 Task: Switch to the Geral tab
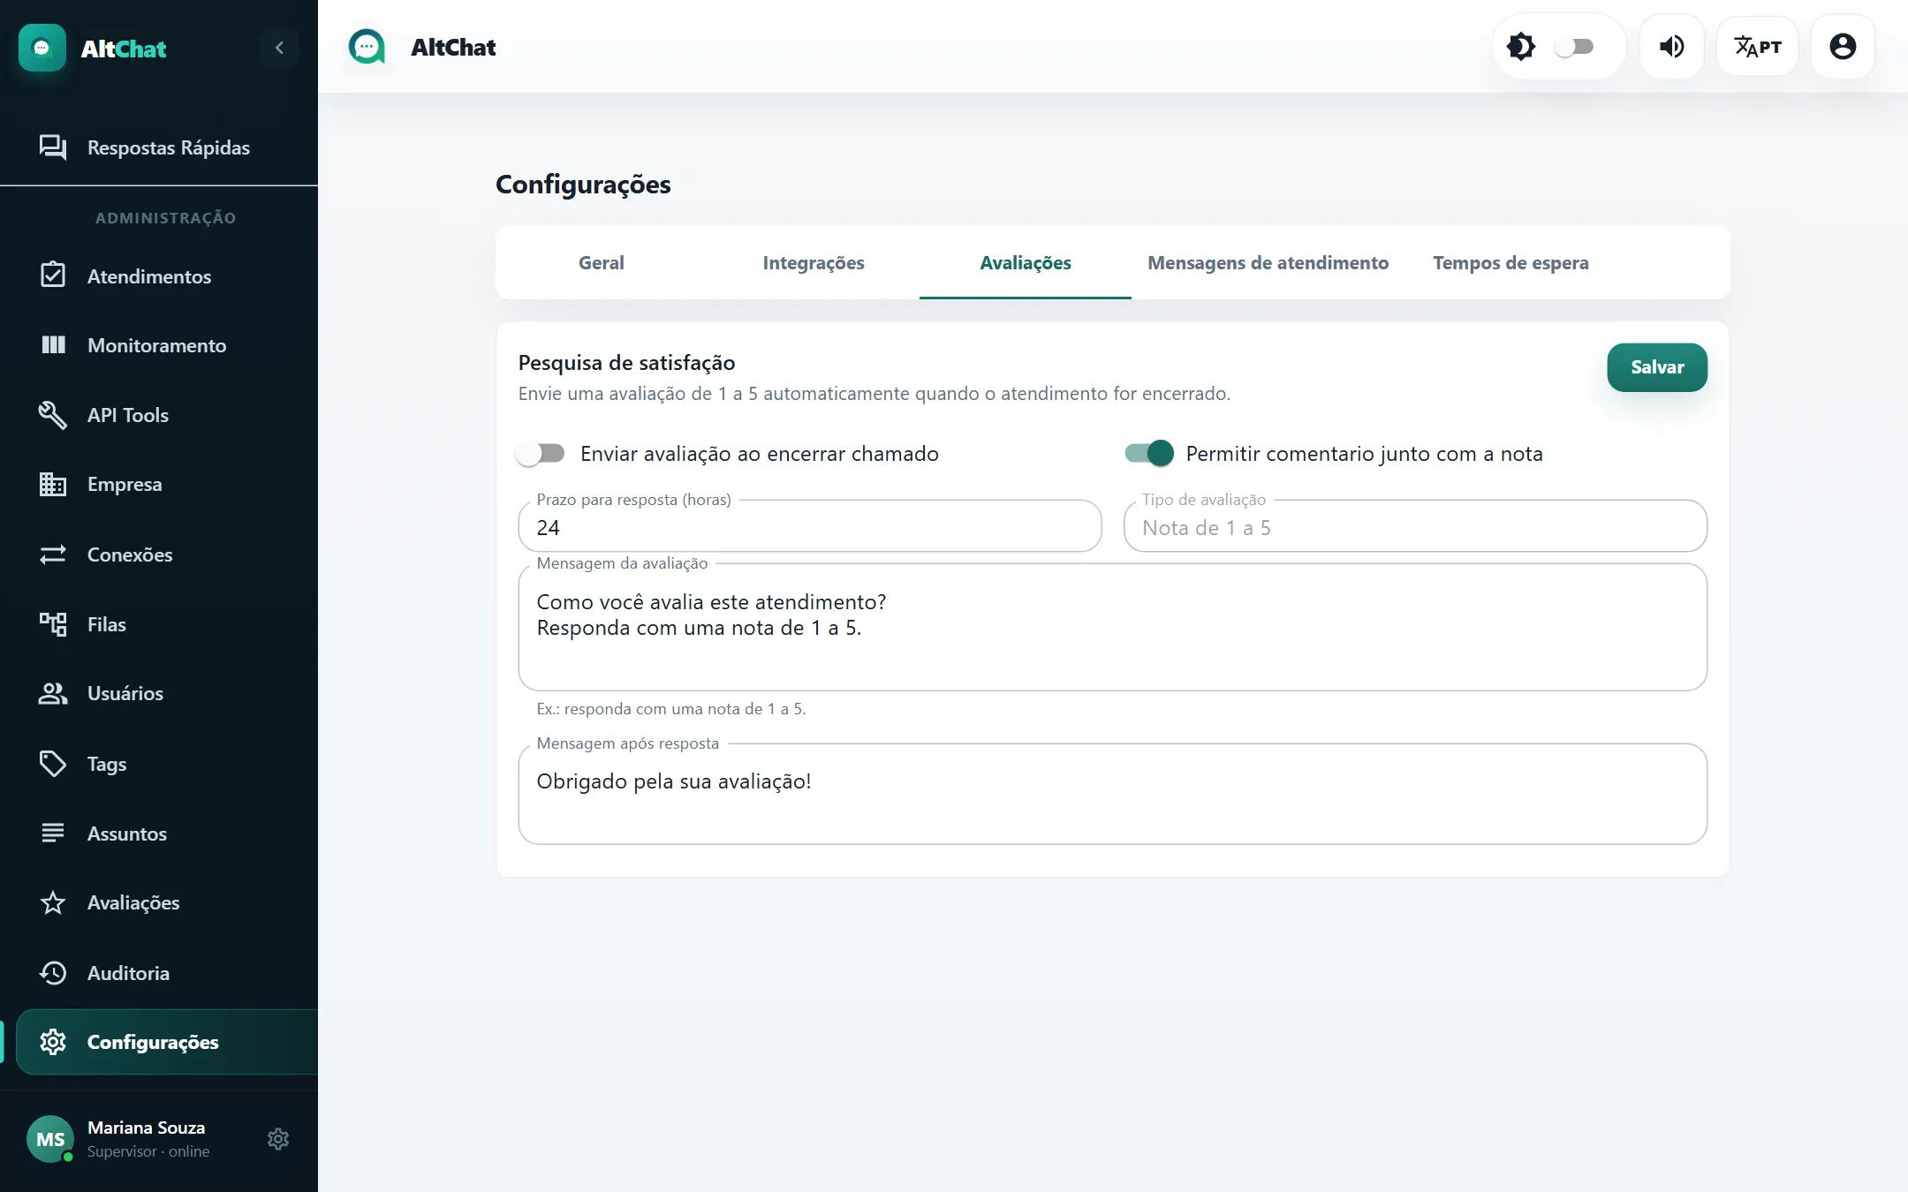click(x=602, y=262)
